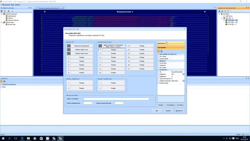The height and width of the screenshot is (141, 250).
Task: Open Task View on the taskbar
Action: [16, 138]
